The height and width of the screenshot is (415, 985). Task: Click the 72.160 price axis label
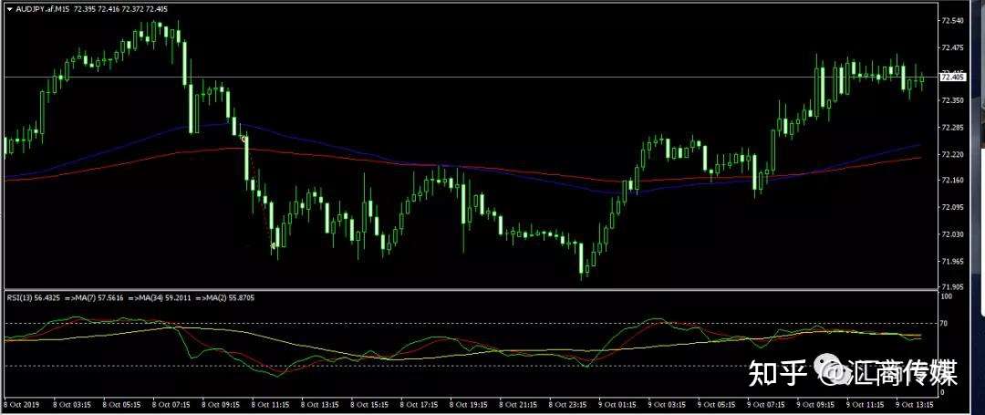(952, 181)
